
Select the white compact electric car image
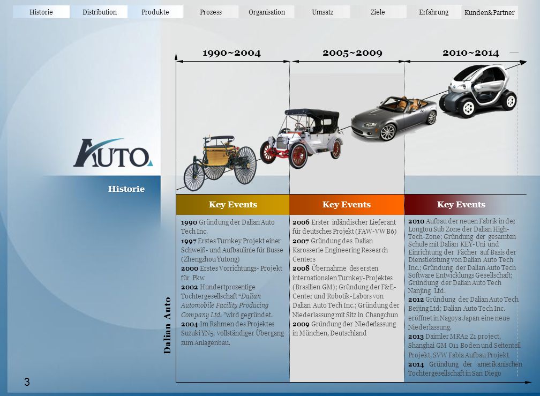[479, 90]
